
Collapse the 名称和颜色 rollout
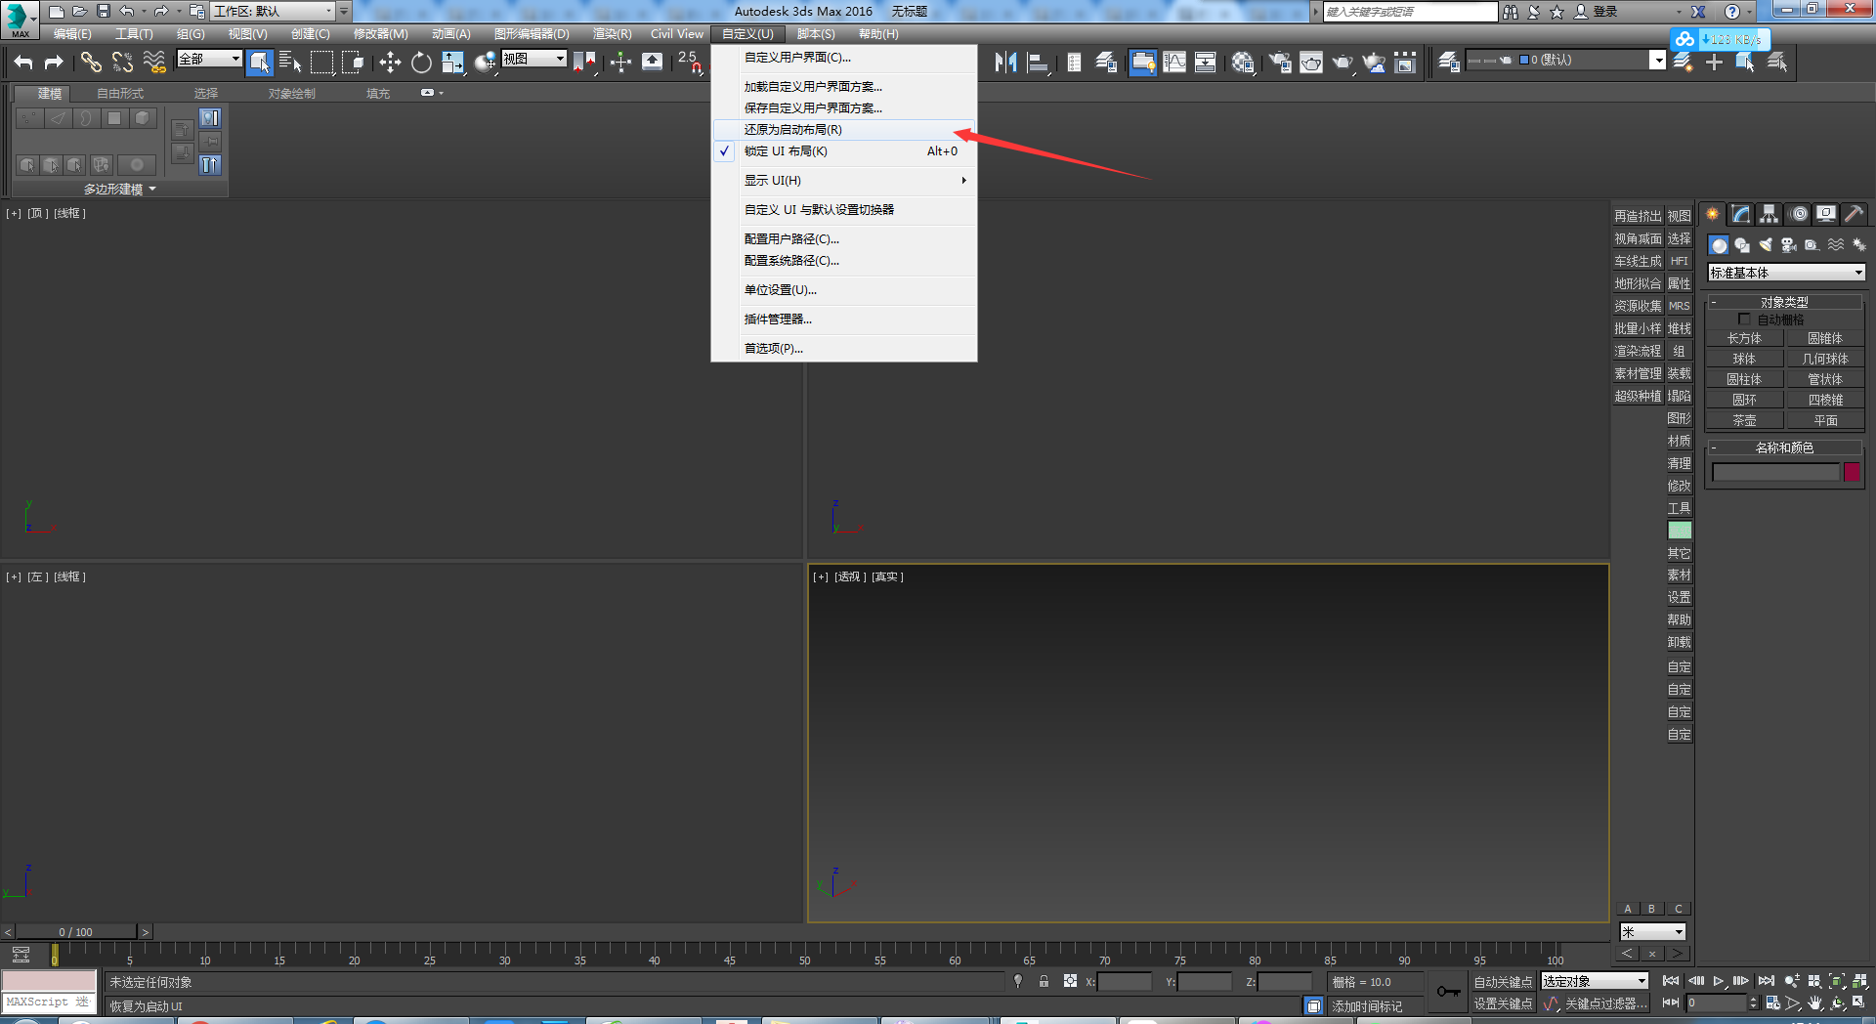(1784, 448)
